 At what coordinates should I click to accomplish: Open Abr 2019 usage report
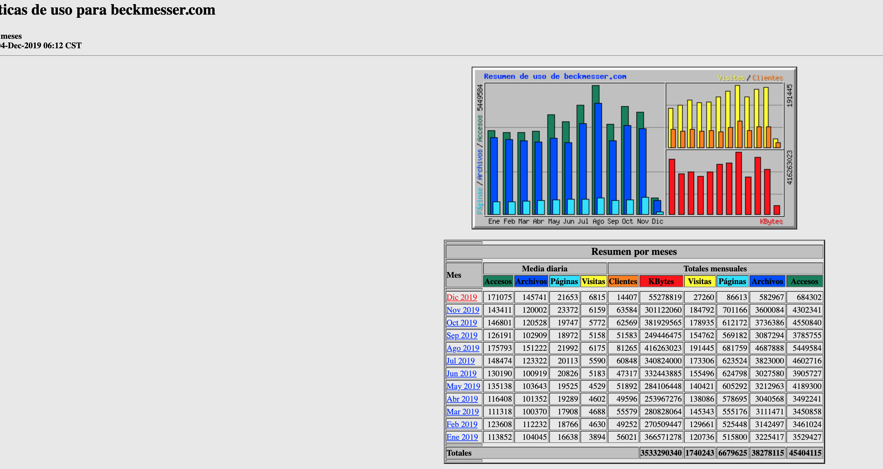point(462,399)
